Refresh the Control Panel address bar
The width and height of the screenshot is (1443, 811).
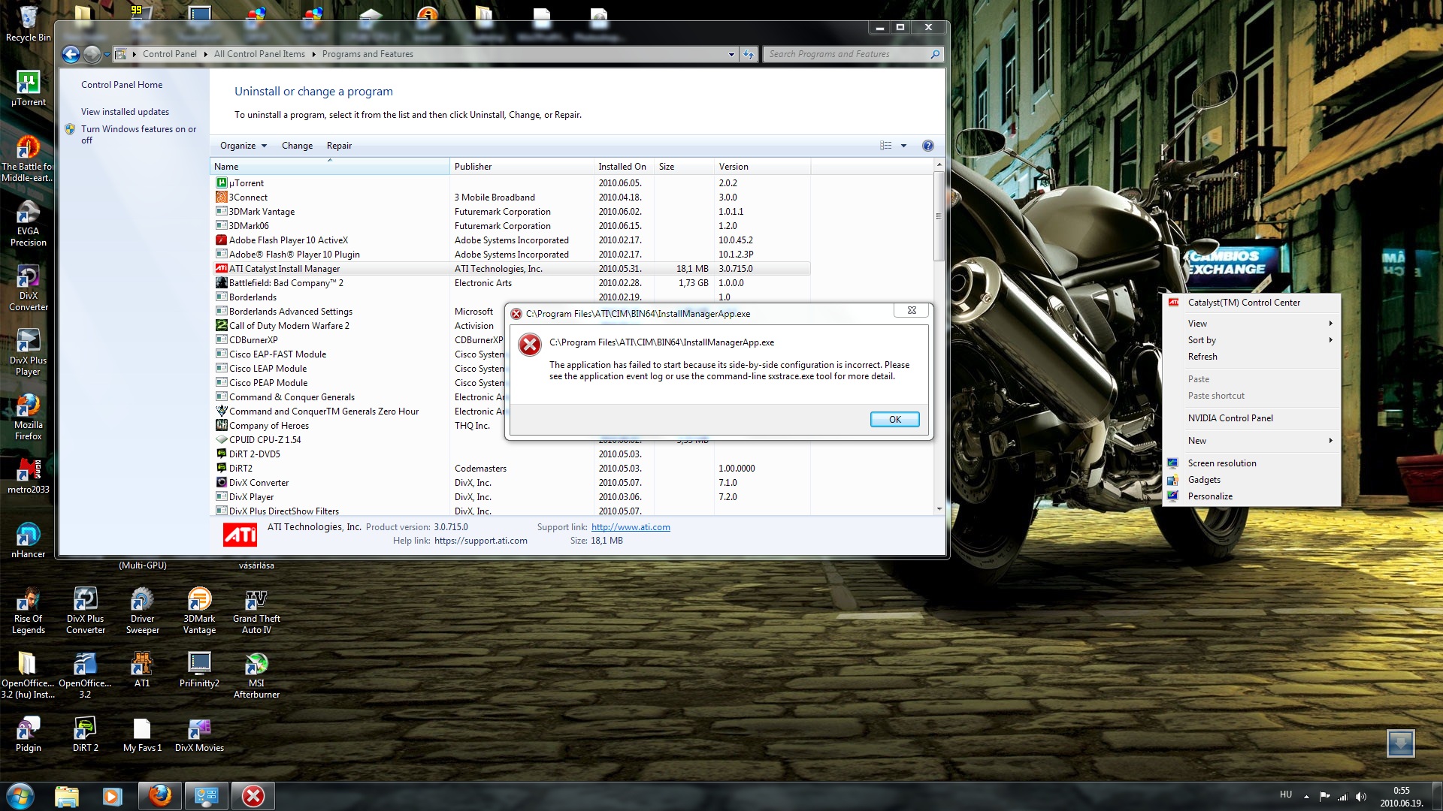(x=749, y=54)
